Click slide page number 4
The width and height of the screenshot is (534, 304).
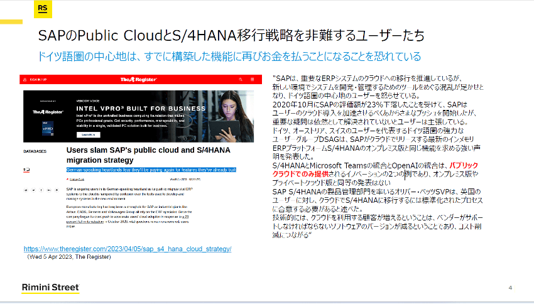click(x=510, y=288)
